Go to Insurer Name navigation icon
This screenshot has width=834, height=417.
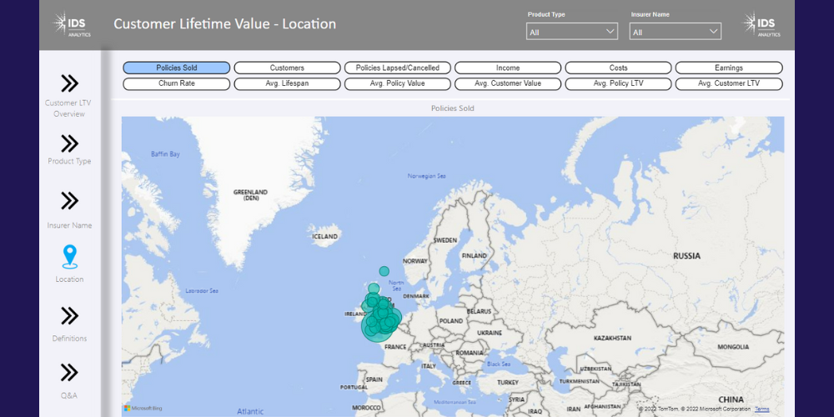69,200
